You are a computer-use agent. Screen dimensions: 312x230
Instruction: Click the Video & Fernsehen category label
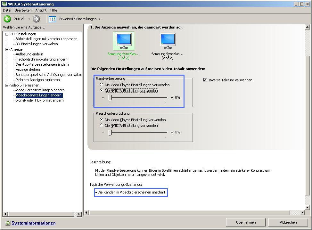[x=25, y=85]
